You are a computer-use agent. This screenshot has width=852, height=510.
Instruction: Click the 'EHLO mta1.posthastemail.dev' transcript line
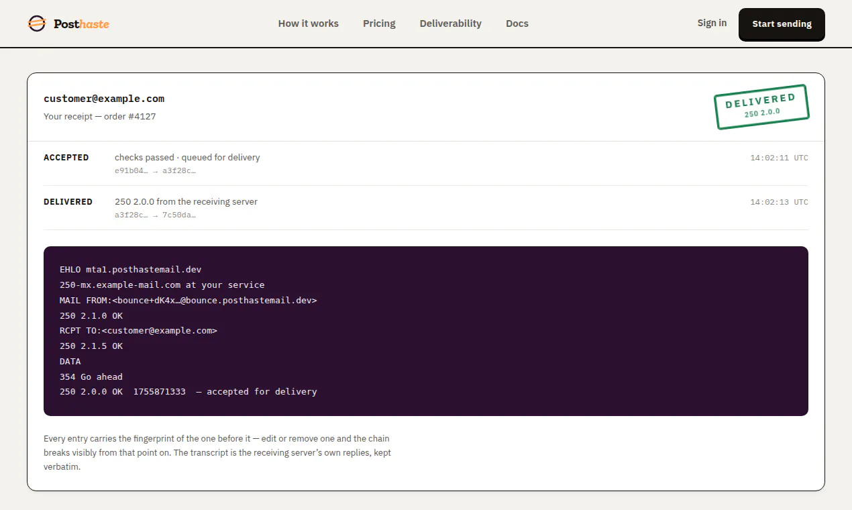(x=130, y=270)
